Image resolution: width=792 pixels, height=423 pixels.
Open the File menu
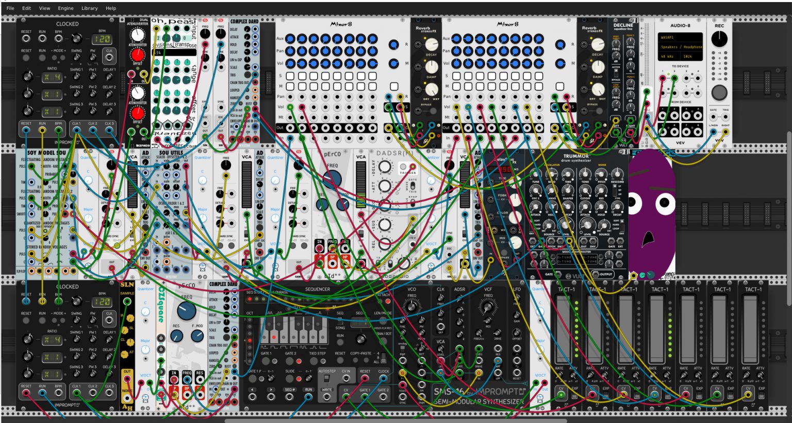[10, 8]
